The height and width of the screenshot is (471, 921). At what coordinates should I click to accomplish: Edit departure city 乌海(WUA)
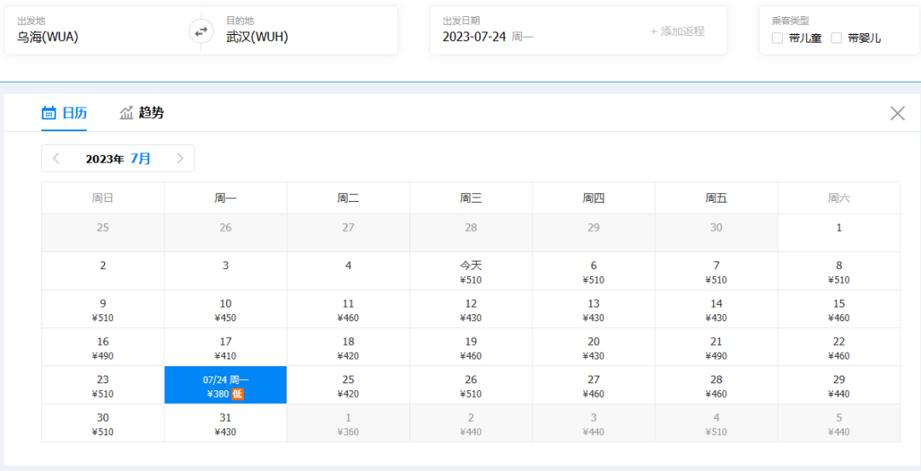[x=48, y=37]
